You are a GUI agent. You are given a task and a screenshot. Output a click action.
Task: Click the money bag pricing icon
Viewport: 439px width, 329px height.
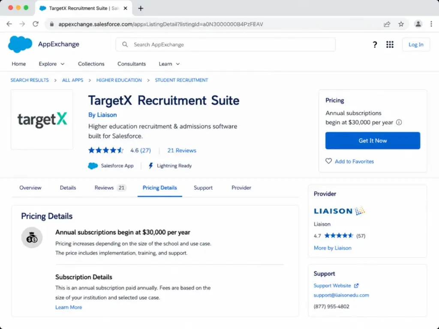coord(32,237)
